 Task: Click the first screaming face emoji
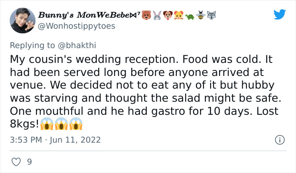47,124
